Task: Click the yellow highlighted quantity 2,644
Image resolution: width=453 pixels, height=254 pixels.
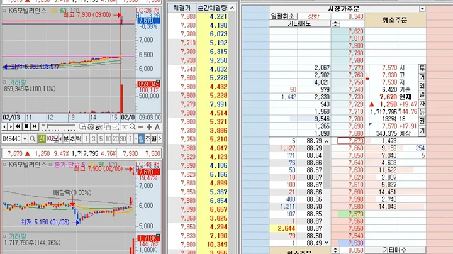Action: tap(283, 229)
